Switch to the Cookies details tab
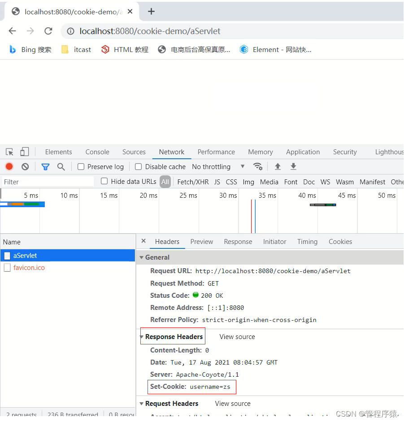 click(x=340, y=242)
